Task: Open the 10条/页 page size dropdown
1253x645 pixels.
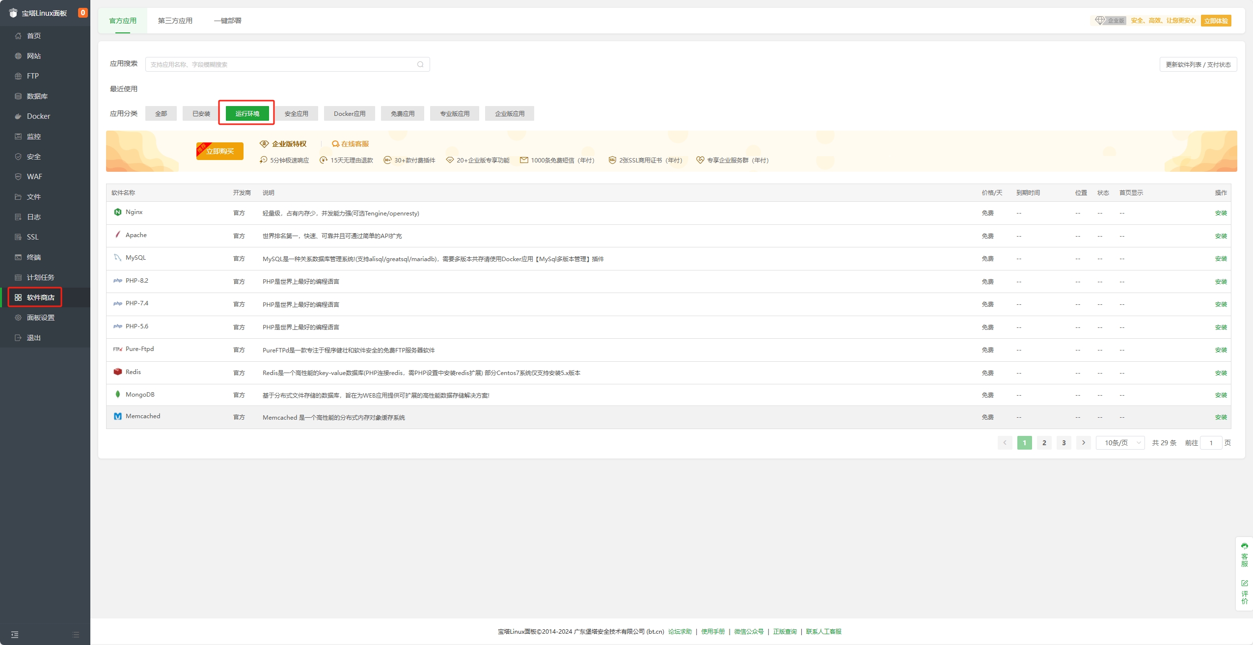Action: coord(1120,443)
